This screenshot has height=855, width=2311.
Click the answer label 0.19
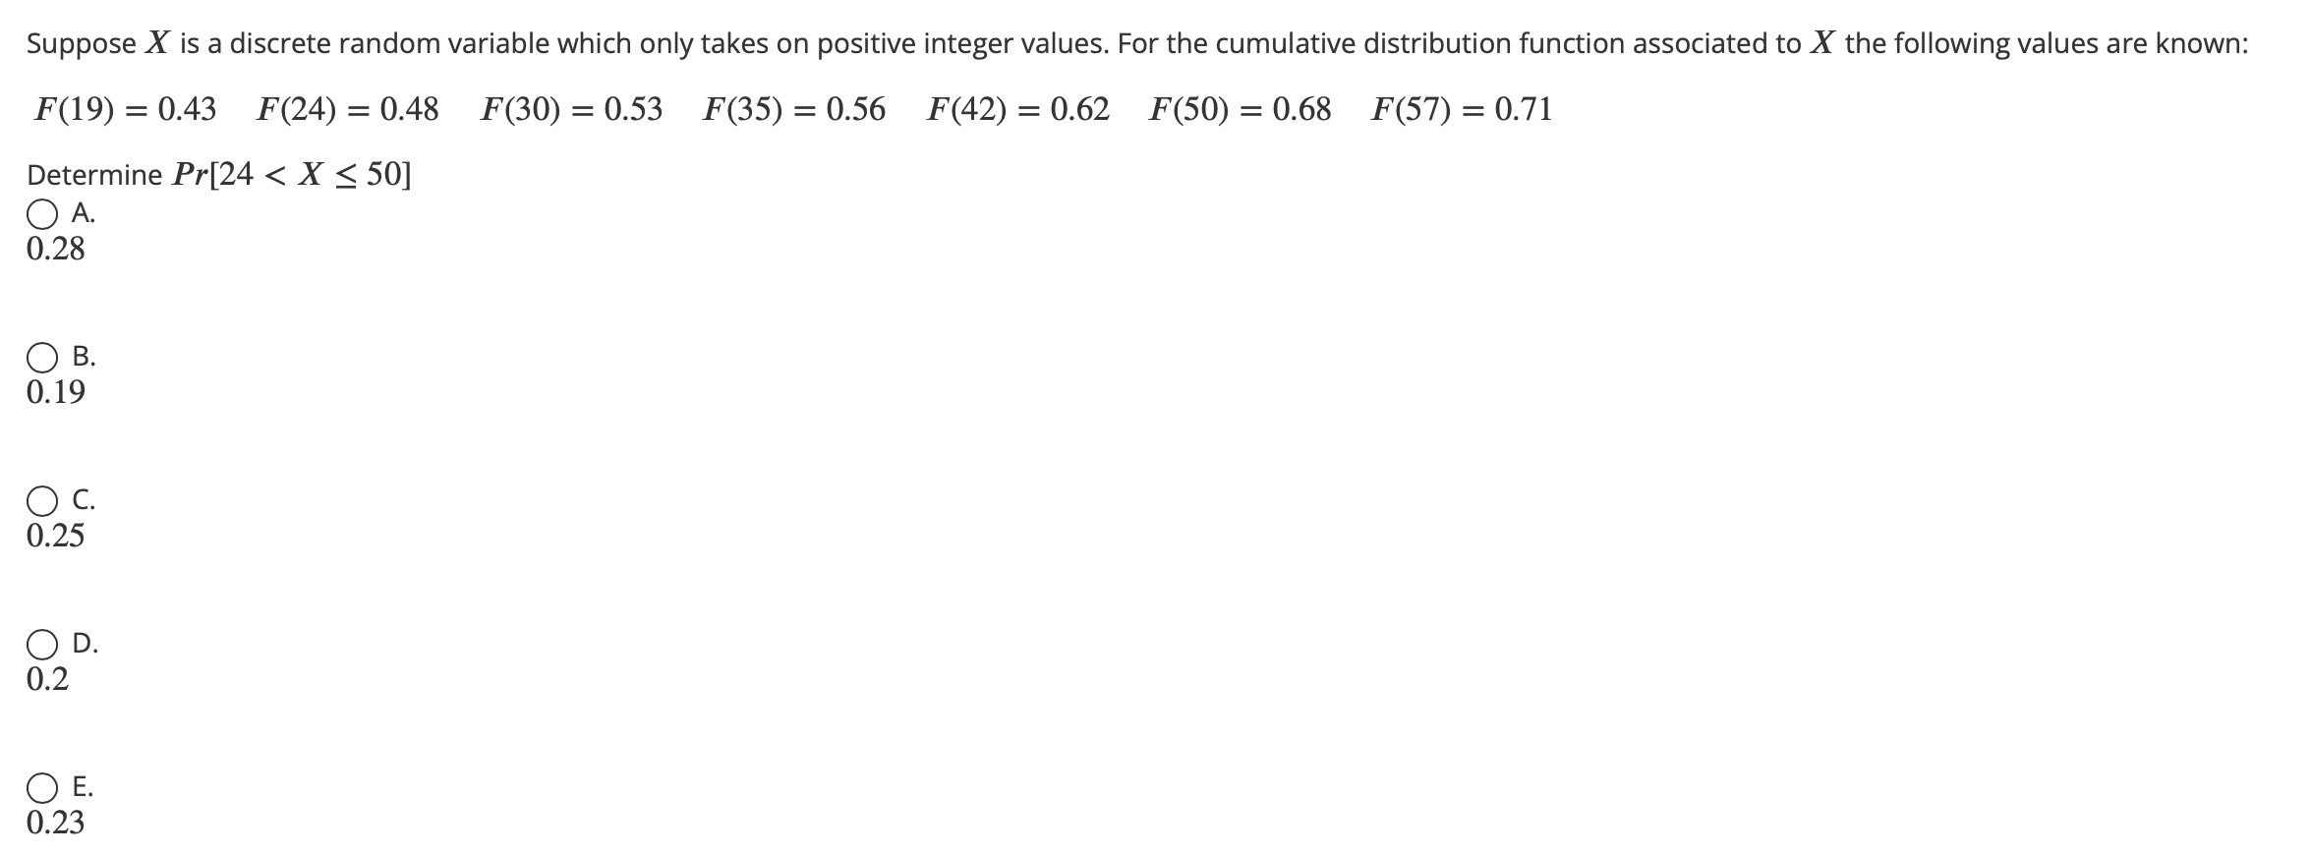pos(55,394)
